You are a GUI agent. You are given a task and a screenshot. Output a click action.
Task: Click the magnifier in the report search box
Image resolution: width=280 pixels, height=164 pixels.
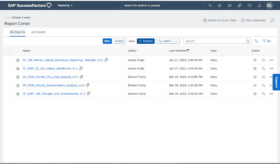248,41
